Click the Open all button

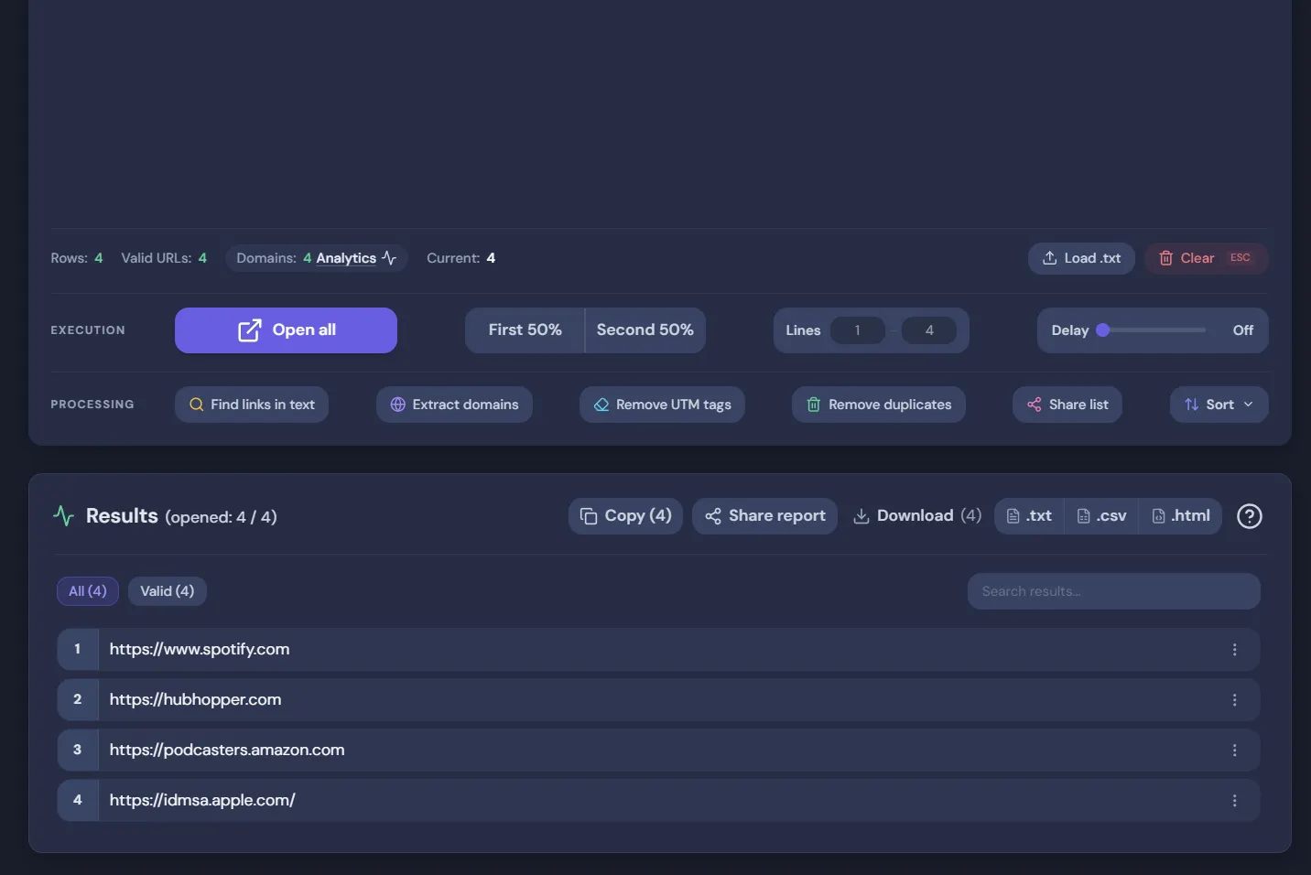pyautogui.click(x=286, y=330)
